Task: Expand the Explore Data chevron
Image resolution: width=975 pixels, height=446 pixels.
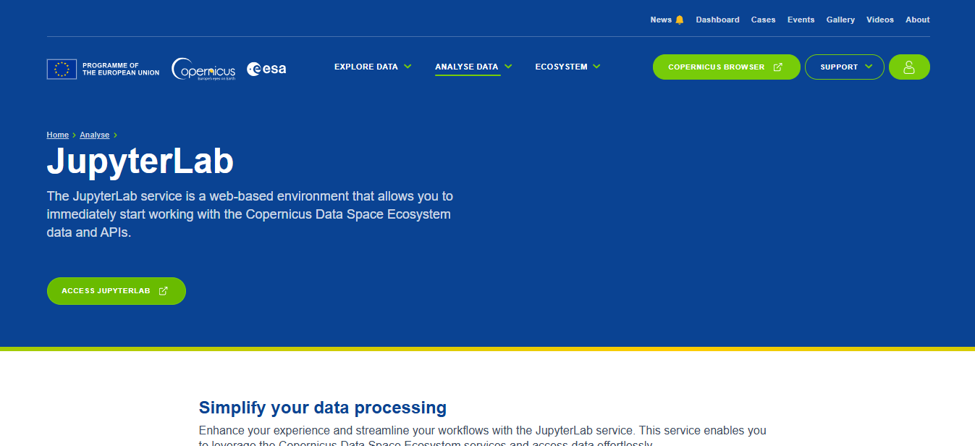Action: pos(408,67)
